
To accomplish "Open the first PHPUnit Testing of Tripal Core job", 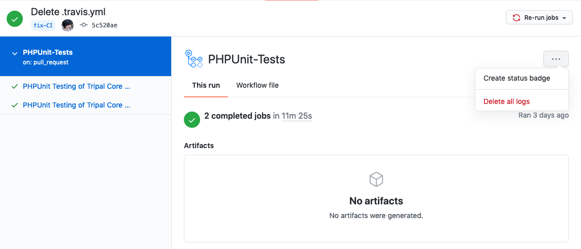I will (76, 86).
